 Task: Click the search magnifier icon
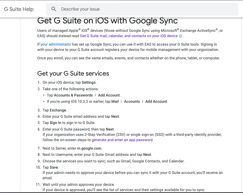click(x=54, y=9)
